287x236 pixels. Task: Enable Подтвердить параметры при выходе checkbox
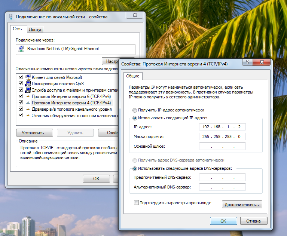(x=136, y=203)
